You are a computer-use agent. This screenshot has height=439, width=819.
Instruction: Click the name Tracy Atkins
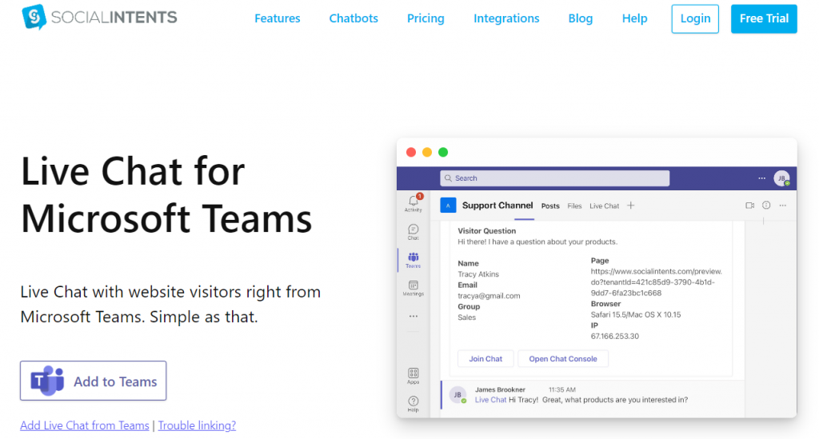coord(478,274)
